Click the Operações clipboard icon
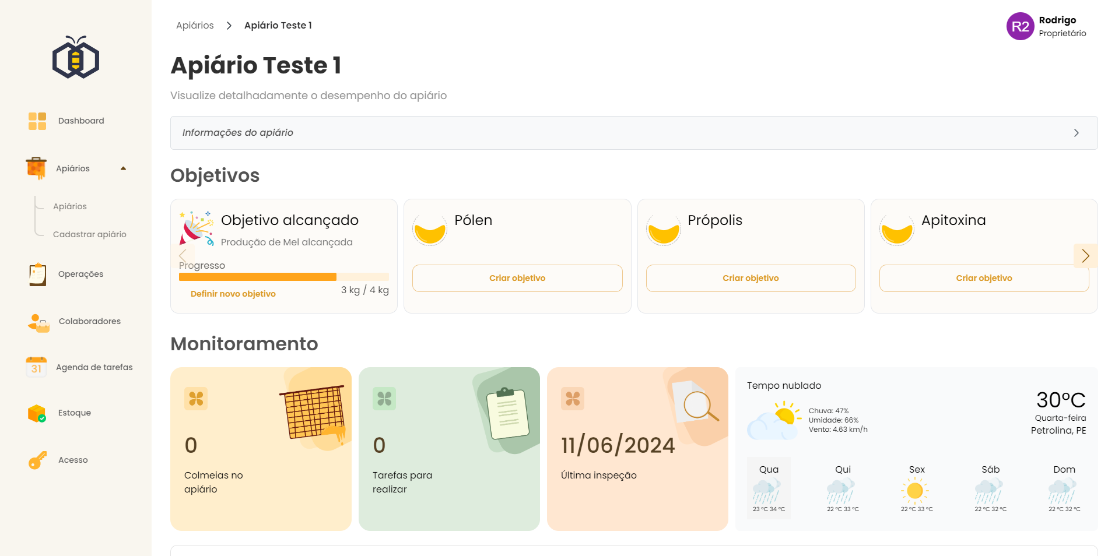 37,275
